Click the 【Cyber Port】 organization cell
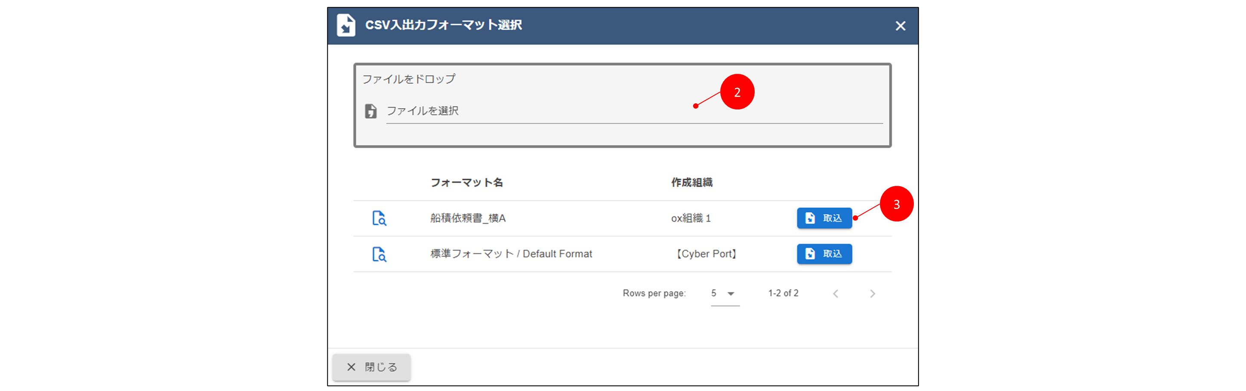Viewport: 1246px width, 391px height. pyautogui.click(x=706, y=254)
